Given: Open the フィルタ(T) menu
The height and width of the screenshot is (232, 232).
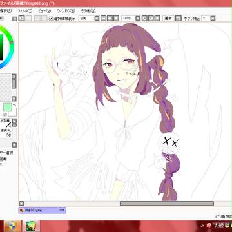Looking at the screenshot, I should (x=24, y=11).
